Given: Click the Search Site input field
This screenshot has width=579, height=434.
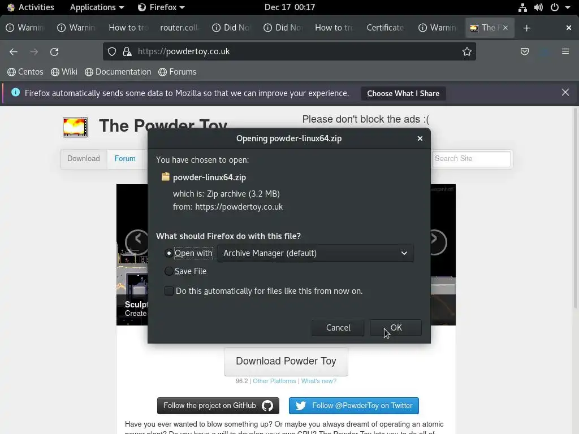Looking at the screenshot, I should point(472,159).
